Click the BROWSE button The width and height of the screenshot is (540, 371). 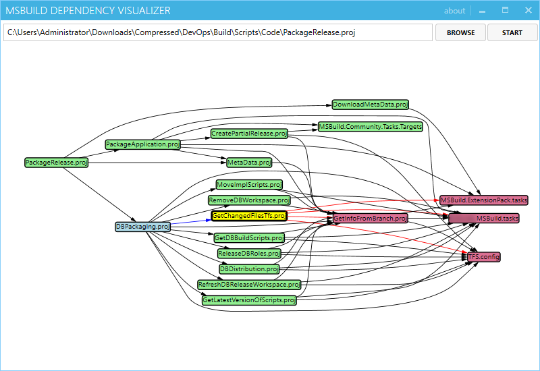click(460, 32)
